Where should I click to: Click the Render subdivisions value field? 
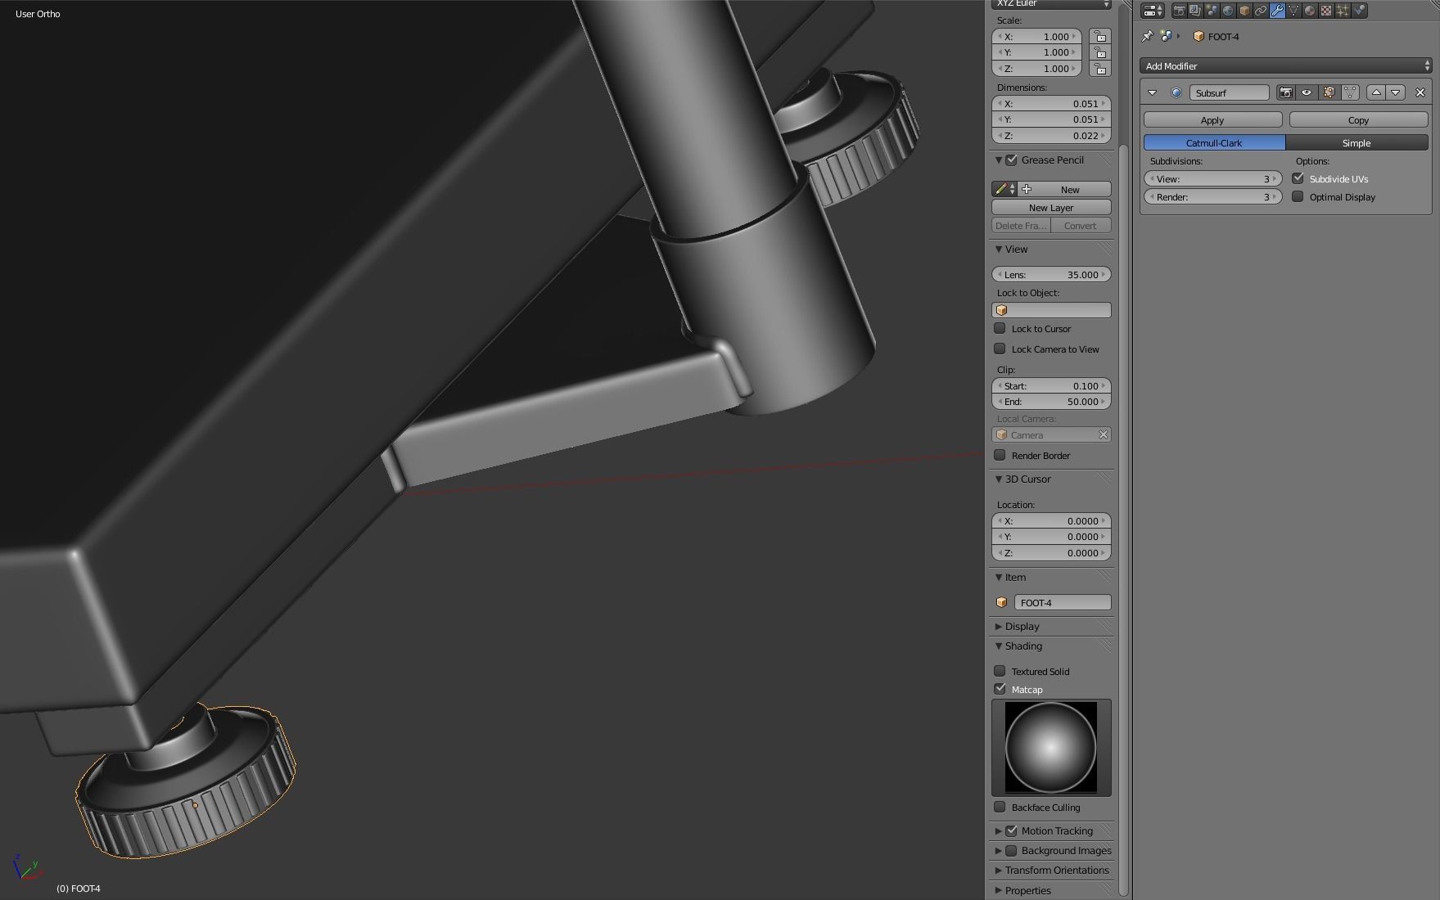[1212, 196]
